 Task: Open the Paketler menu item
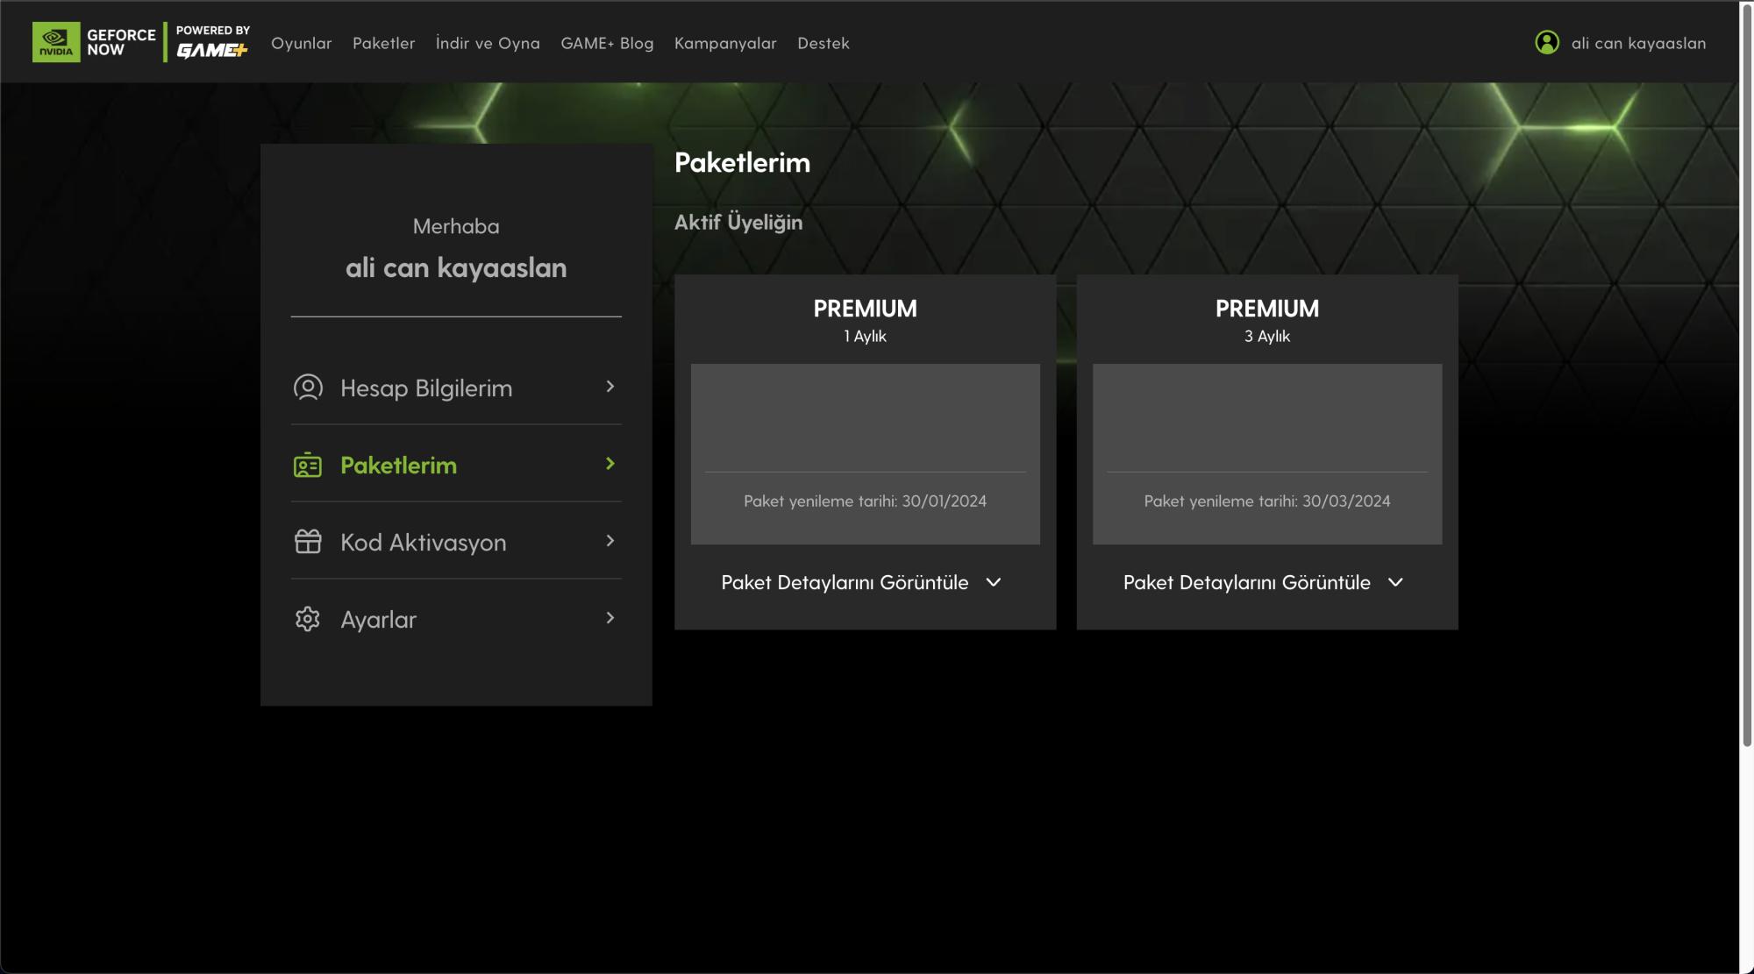(x=383, y=43)
